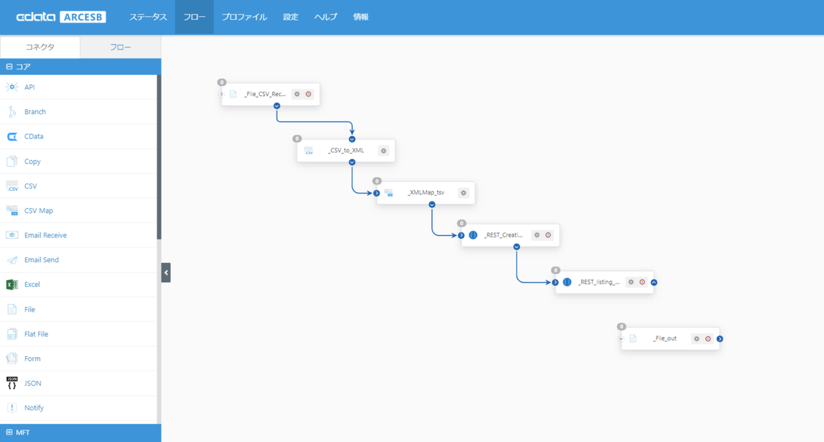This screenshot has height=442, width=824.
Task: Pick the JSON connector icon
Action: tap(12, 383)
